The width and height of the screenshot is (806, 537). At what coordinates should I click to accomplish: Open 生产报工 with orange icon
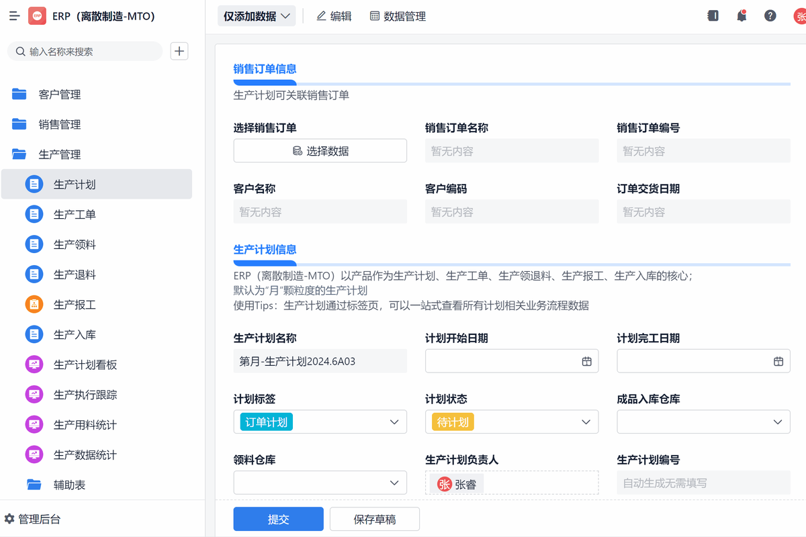pos(74,305)
